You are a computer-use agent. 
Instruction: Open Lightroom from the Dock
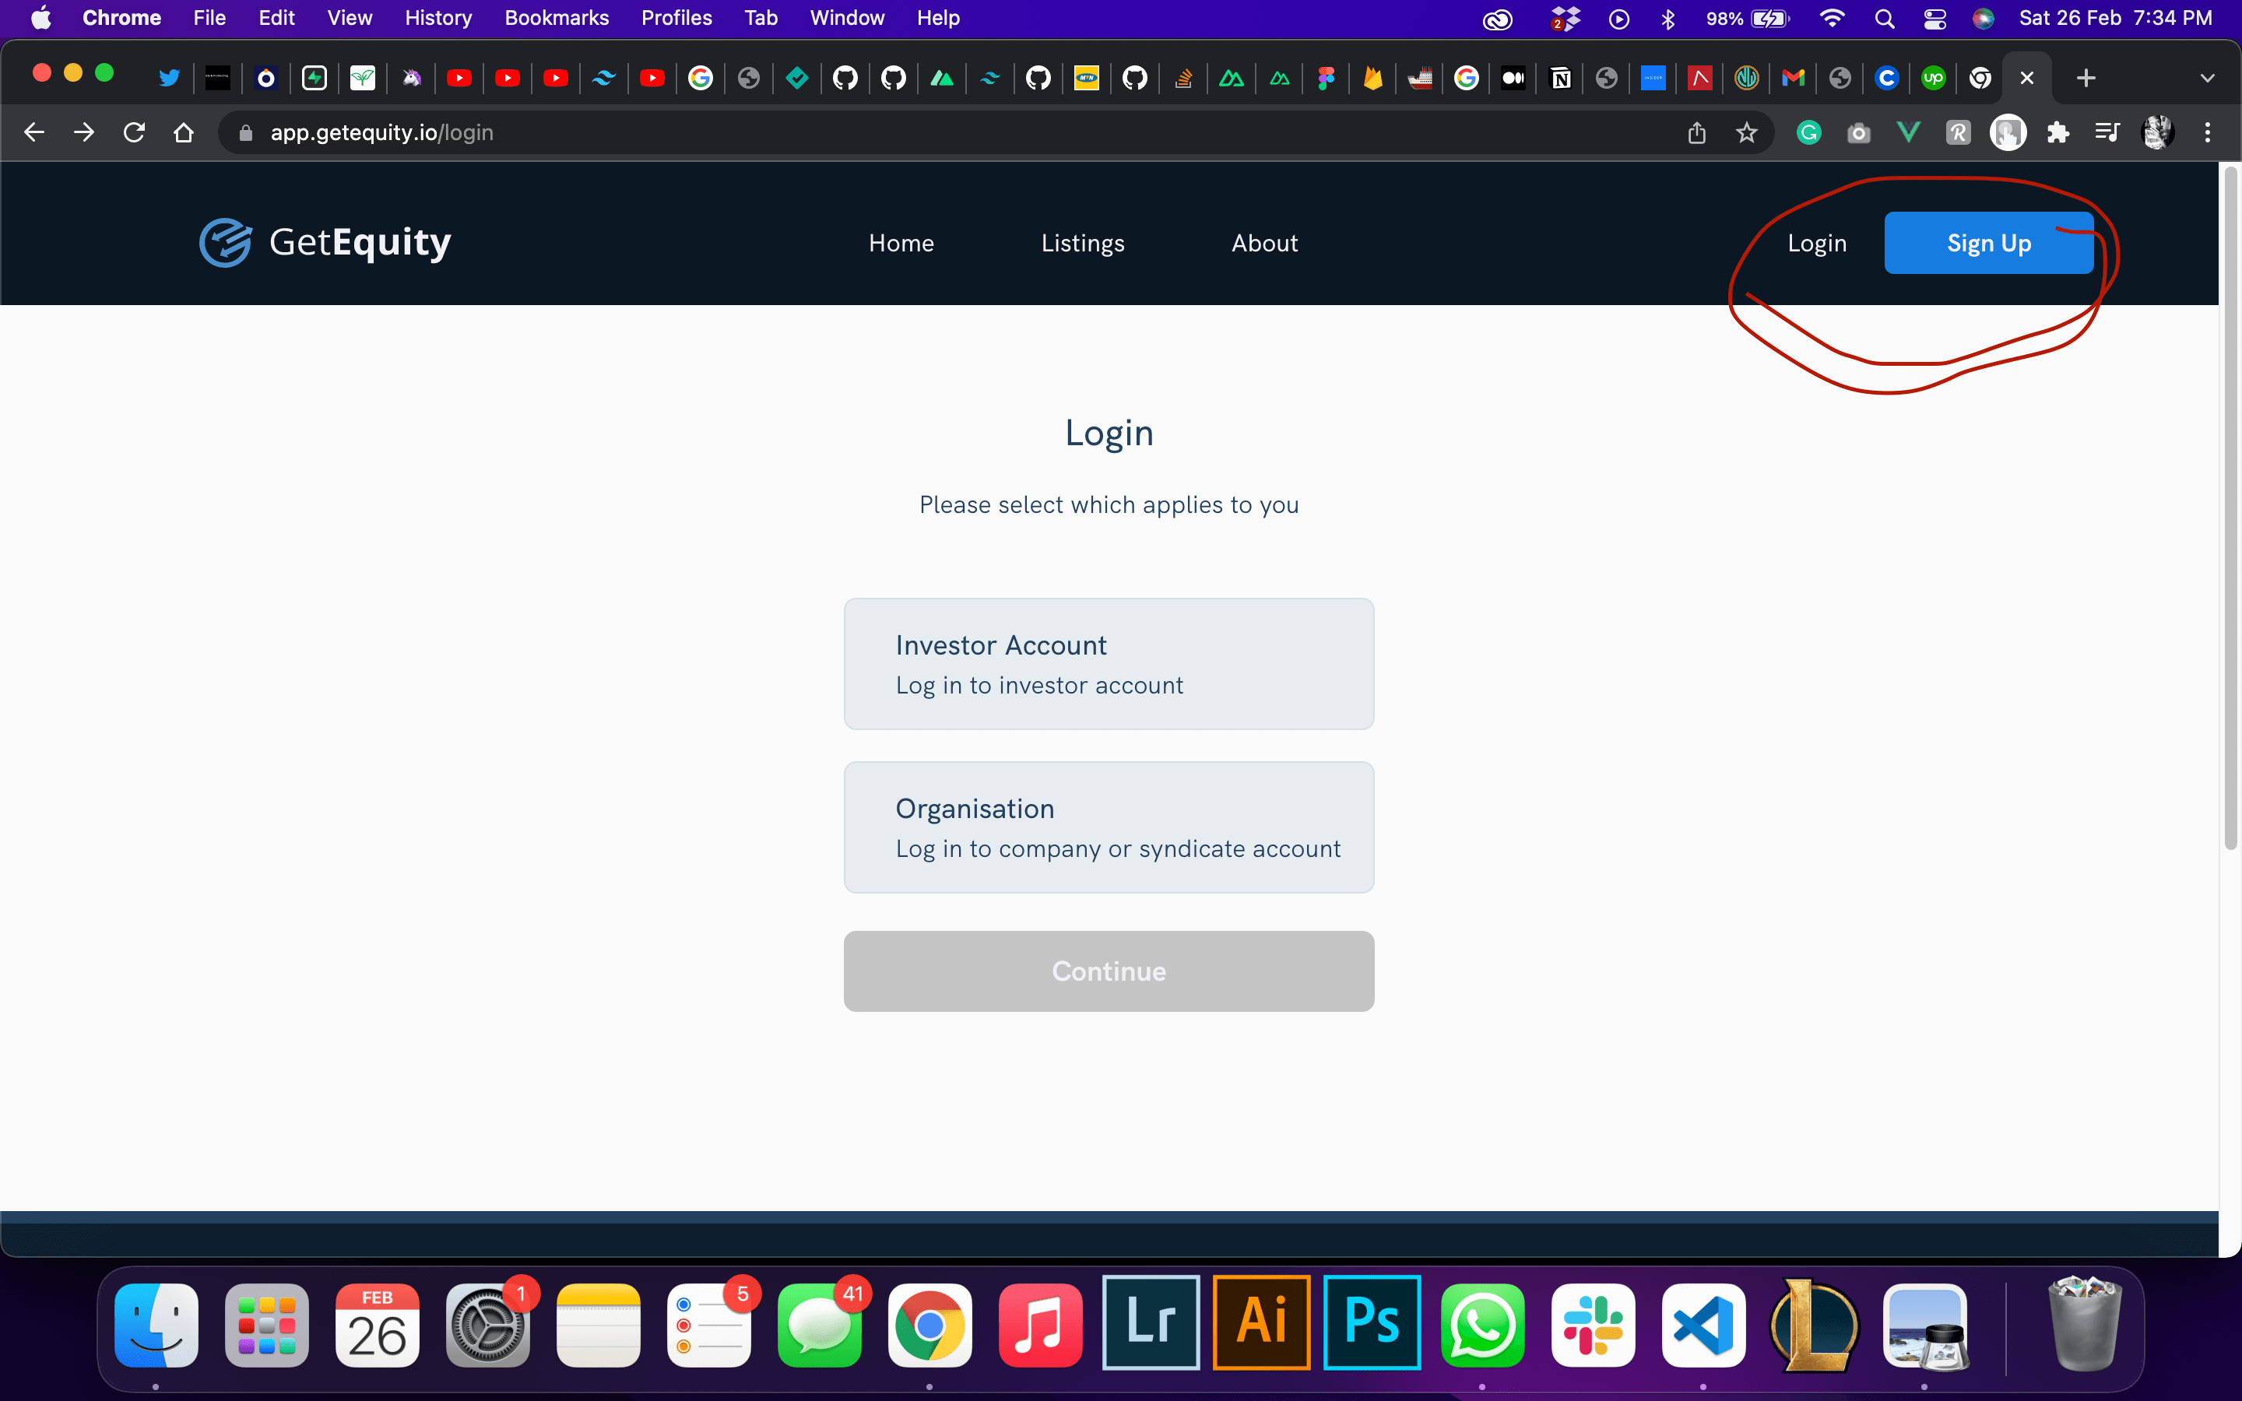(x=1151, y=1322)
